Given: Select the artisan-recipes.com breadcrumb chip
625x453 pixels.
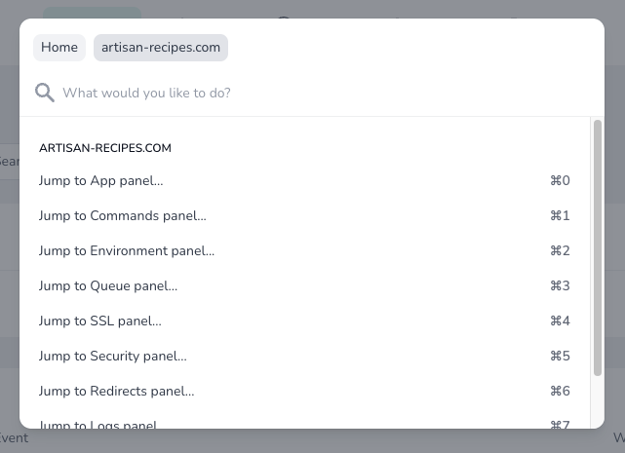Looking at the screenshot, I should tap(161, 48).
